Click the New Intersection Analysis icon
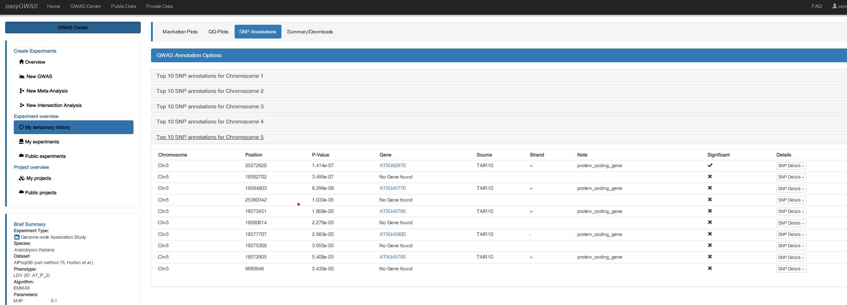 pos(22,105)
